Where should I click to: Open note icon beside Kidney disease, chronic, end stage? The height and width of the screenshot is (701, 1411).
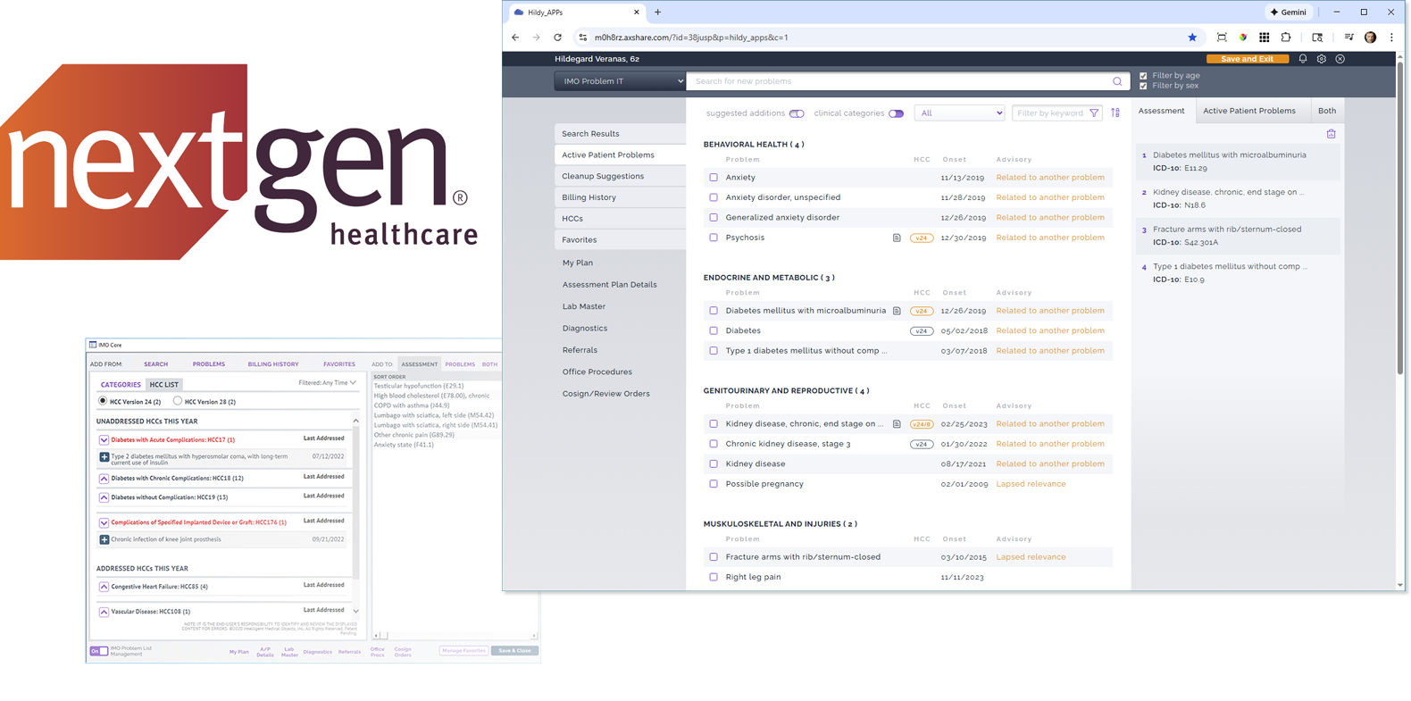coord(897,424)
